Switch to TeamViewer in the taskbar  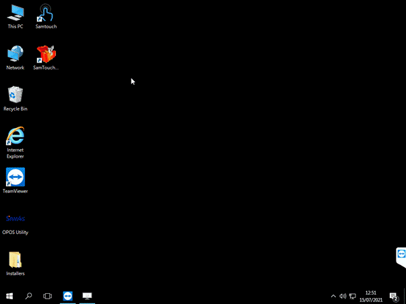pyautogui.click(x=67, y=296)
